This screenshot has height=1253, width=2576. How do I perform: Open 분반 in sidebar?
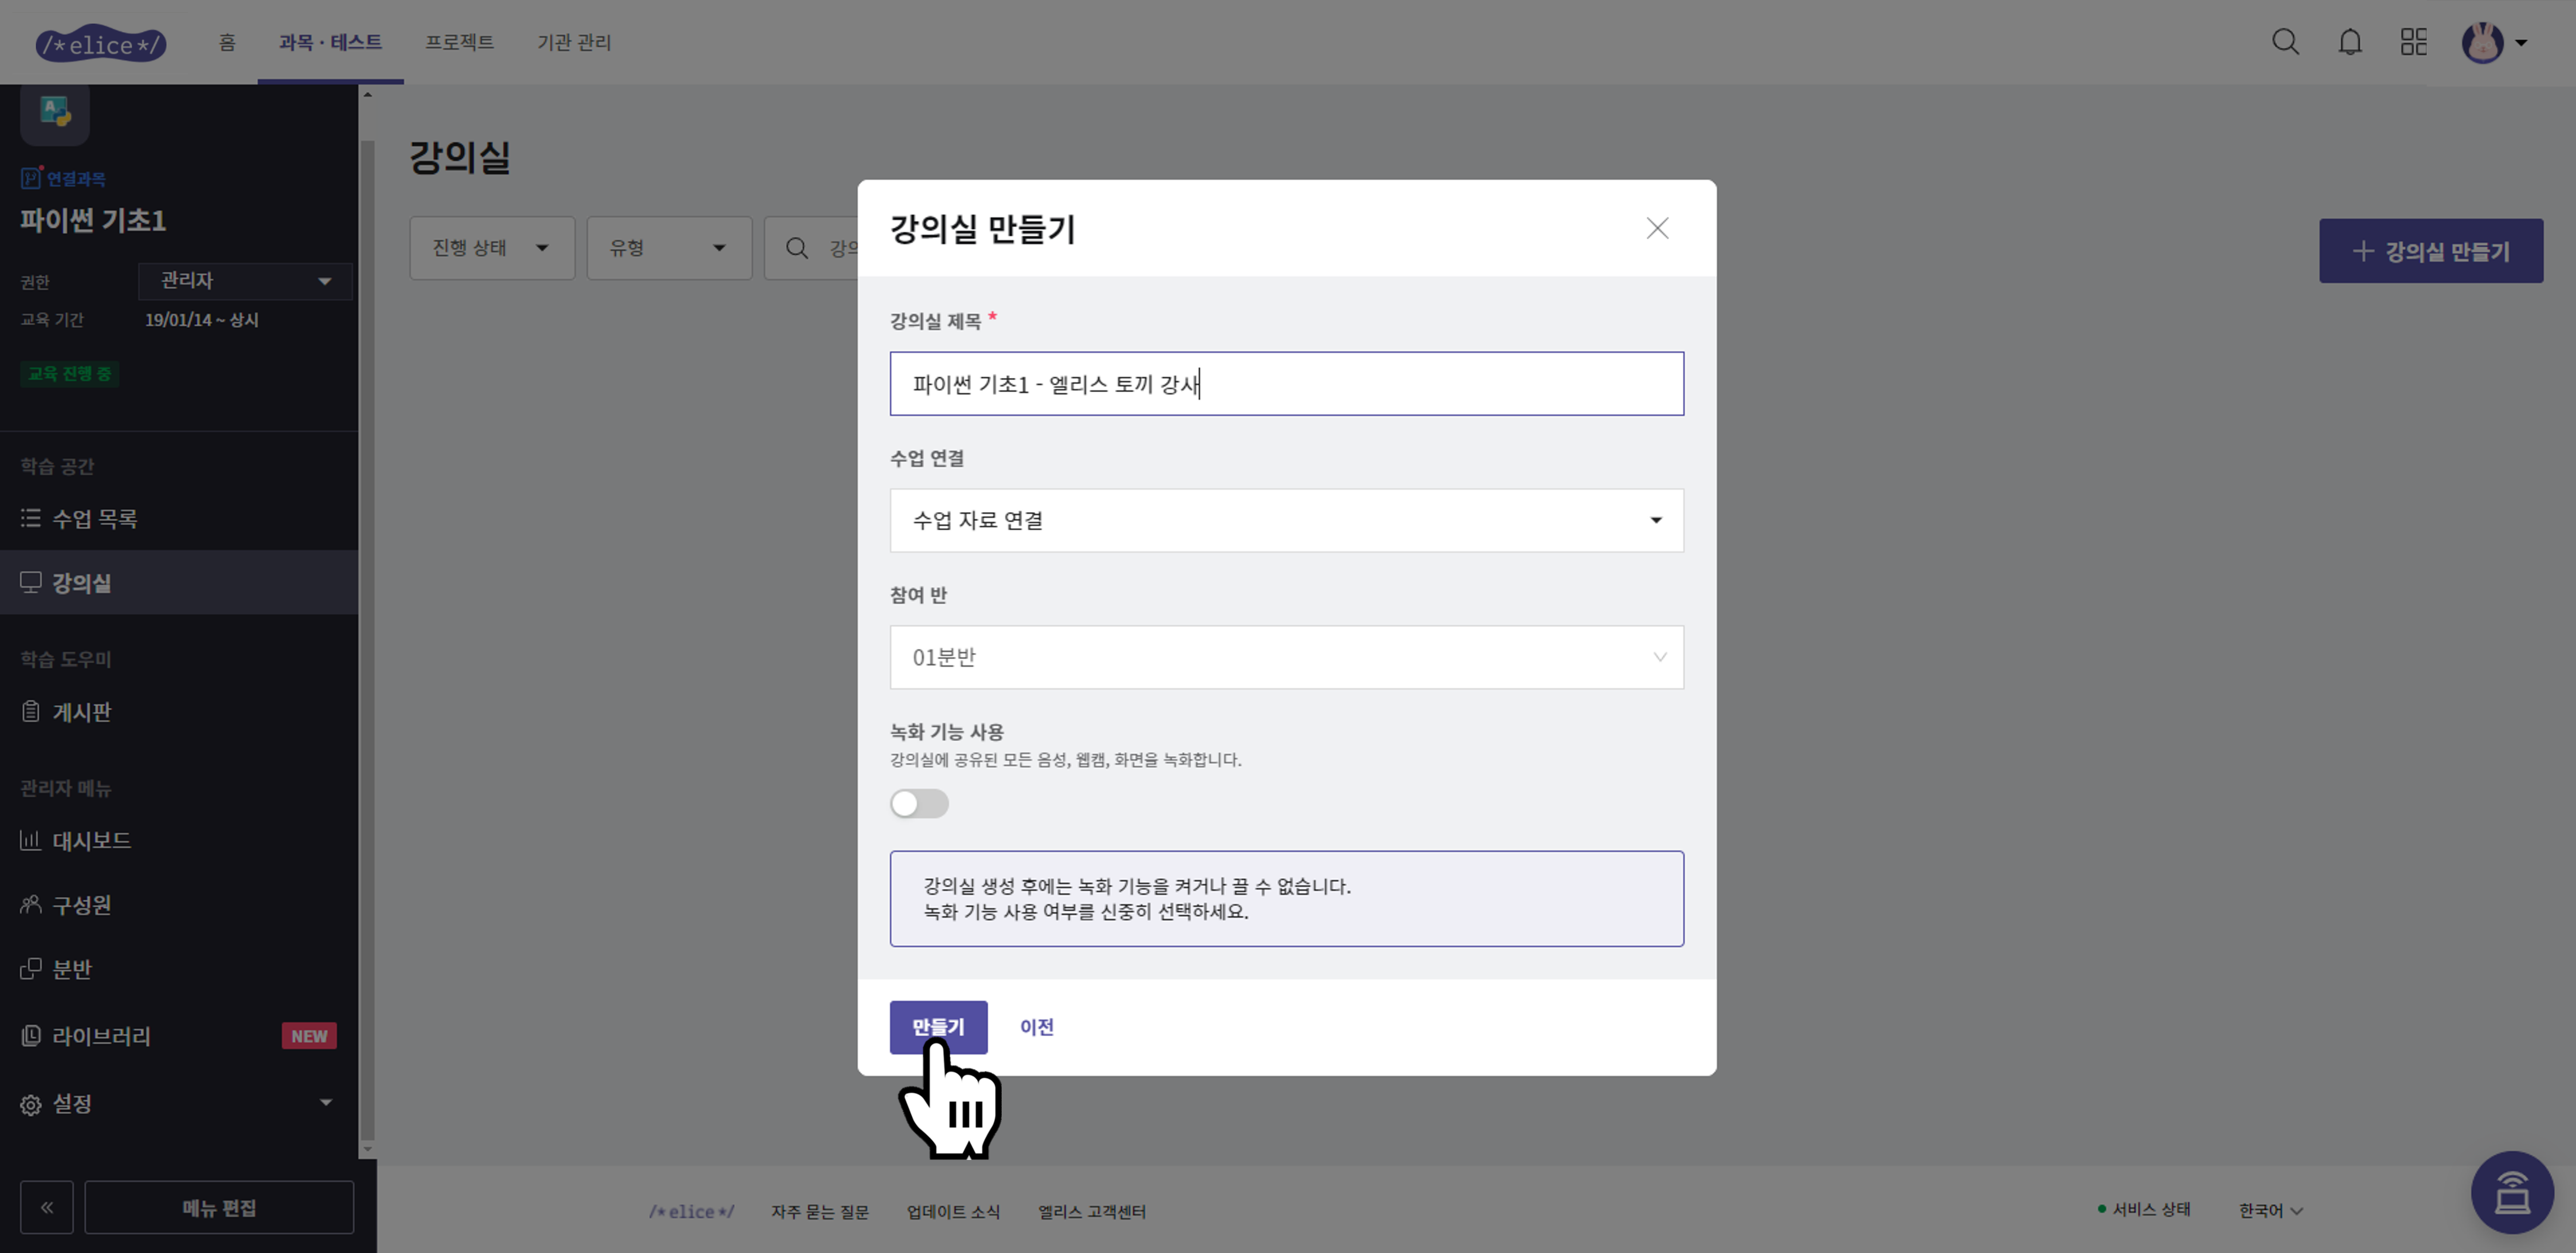click(179, 969)
